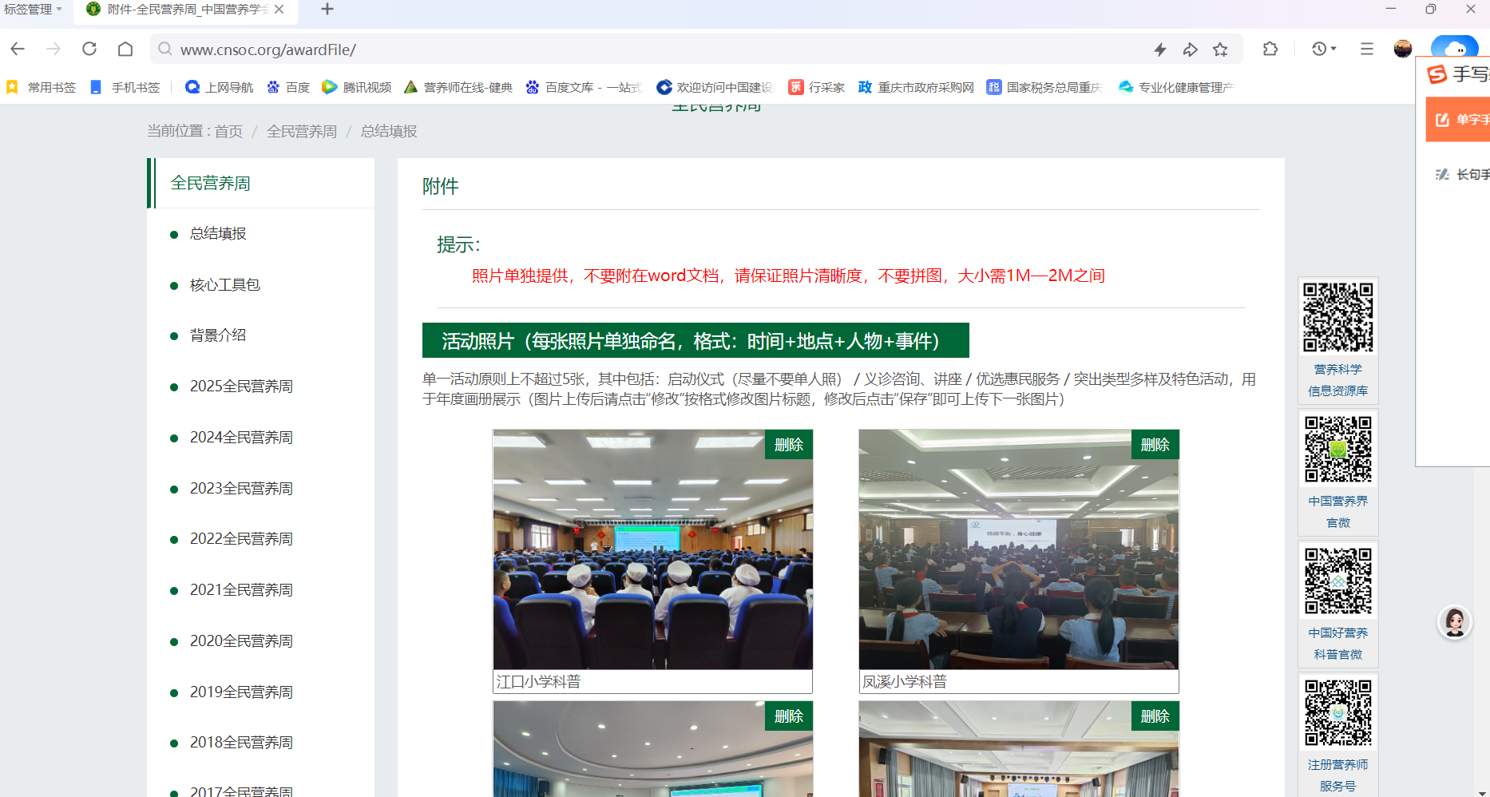
Task: Edit the 凤溪小学科普 caption field
Action: pos(1018,681)
